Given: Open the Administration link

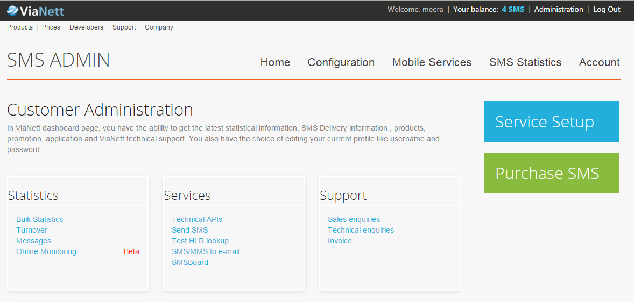Looking at the screenshot, I should (x=559, y=9).
